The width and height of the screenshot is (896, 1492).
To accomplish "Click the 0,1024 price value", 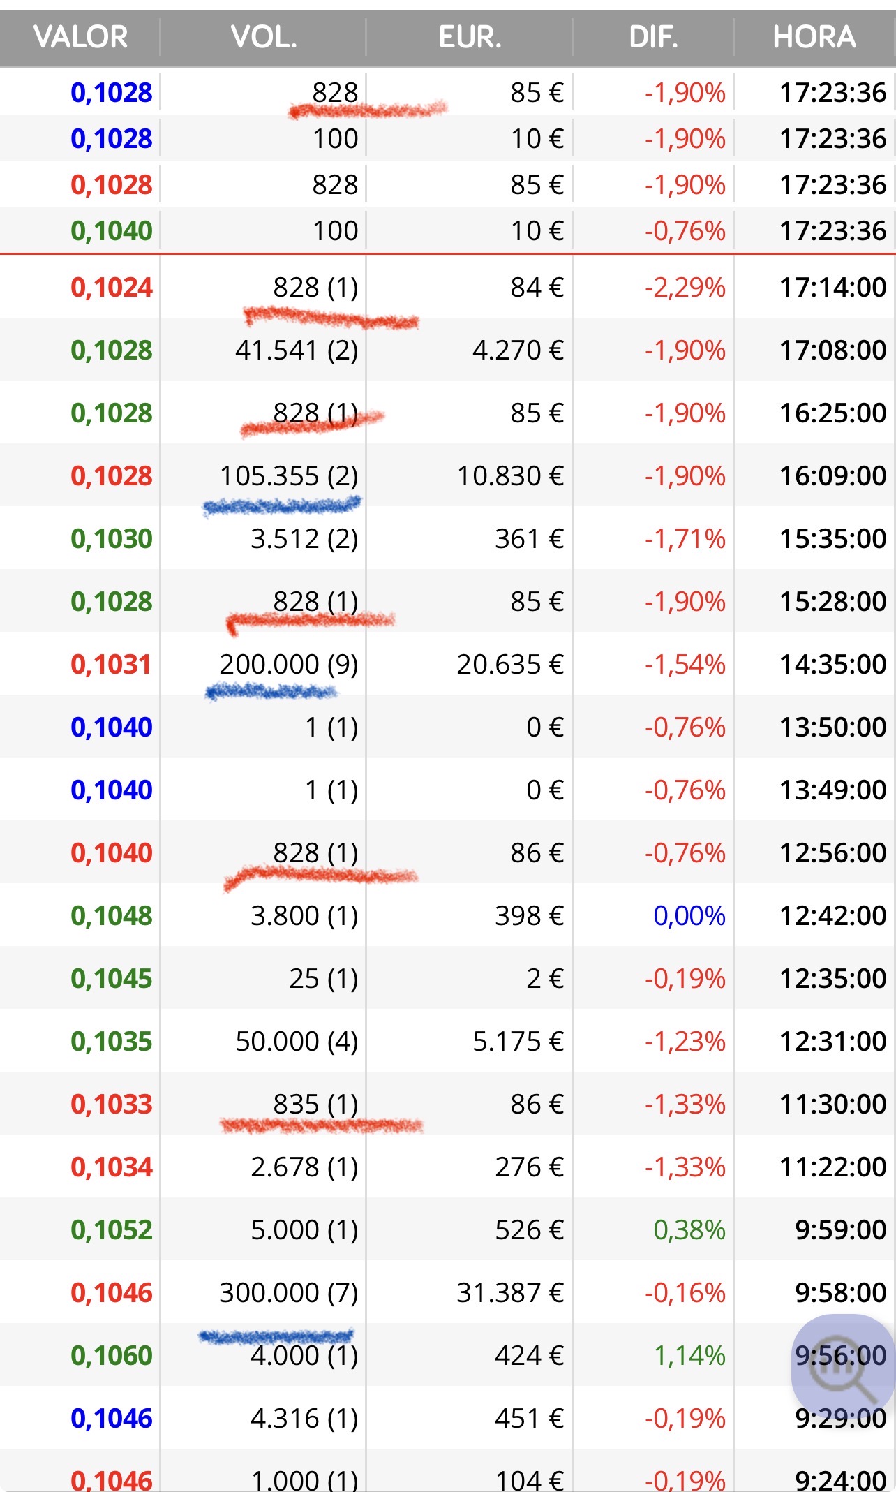I will 112,287.
